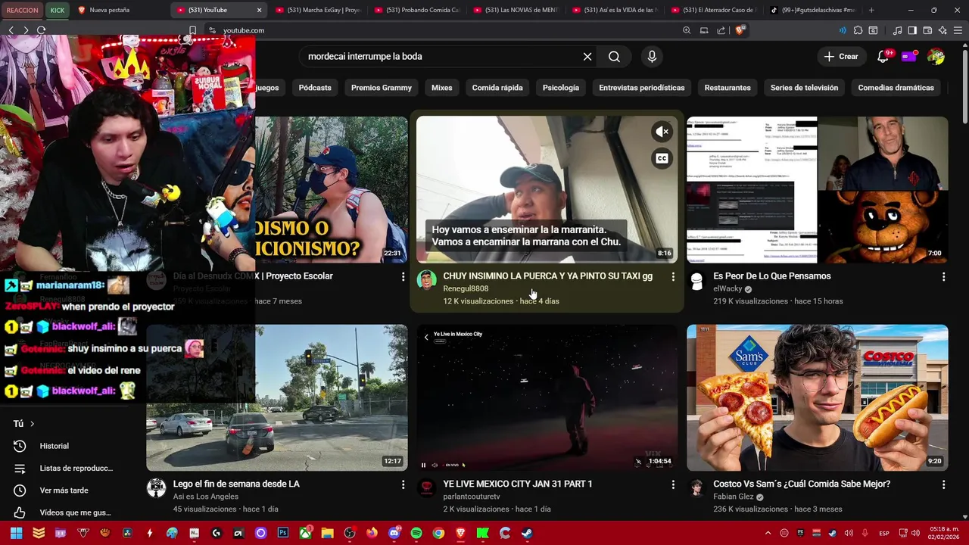The width and height of the screenshot is (969, 545).
Task: Select the Restaurantes filter chip
Action: pyautogui.click(x=728, y=88)
